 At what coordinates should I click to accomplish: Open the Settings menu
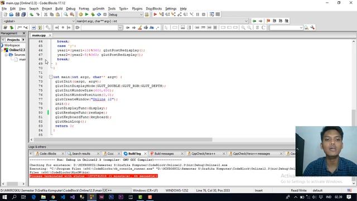pyautogui.click(x=171, y=9)
